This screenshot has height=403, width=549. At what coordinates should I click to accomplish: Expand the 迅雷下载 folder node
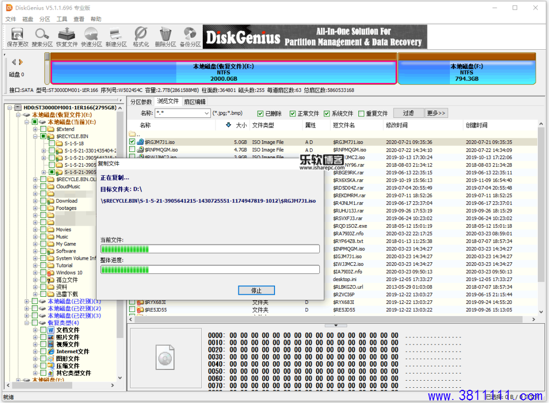(x=36, y=294)
